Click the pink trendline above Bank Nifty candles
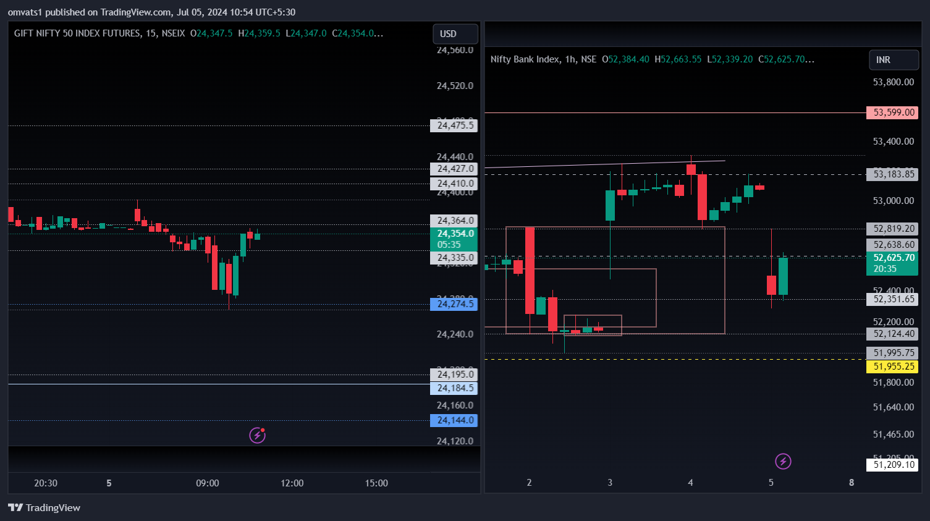Screen dimensions: 930x521 click(604, 164)
